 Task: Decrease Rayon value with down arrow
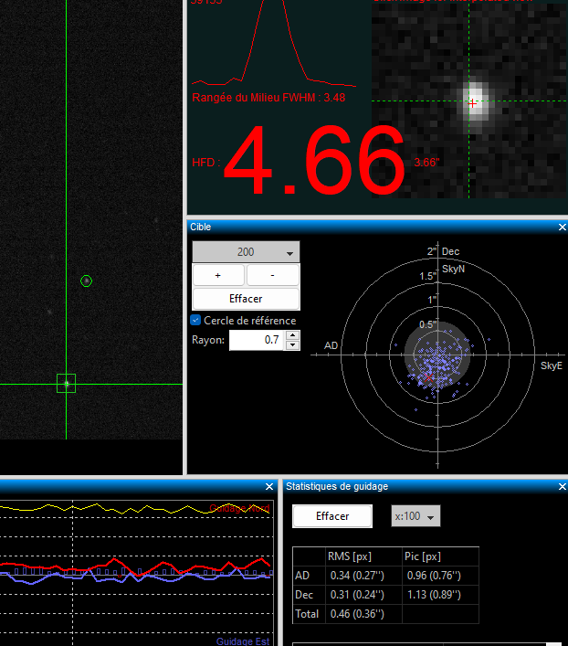292,345
